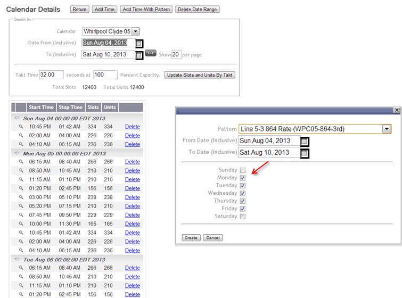Click Create in the pattern dialog

pos(191,237)
